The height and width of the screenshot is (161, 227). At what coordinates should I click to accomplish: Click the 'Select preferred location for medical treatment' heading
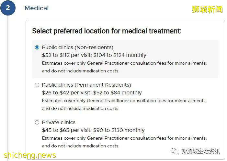tap(107, 31)
